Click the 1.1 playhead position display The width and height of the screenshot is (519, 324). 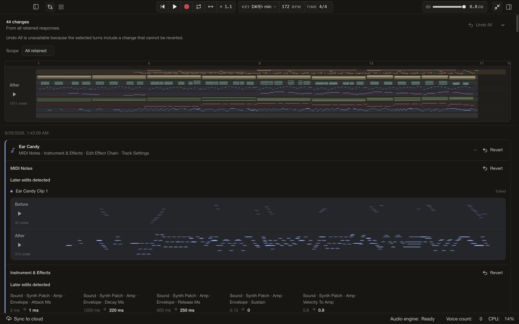point(226,6)
